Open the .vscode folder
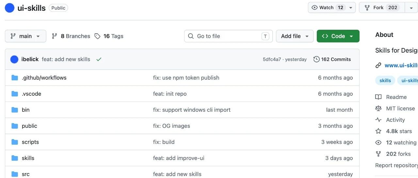 (31, 94)
